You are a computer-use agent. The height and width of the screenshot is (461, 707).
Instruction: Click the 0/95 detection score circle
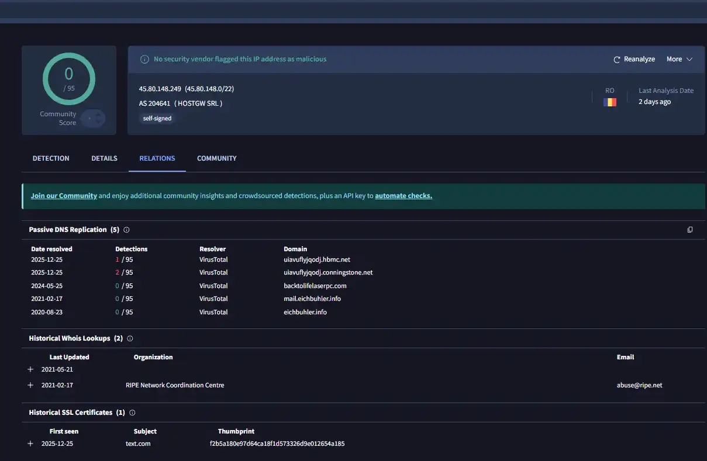[69, 78]
